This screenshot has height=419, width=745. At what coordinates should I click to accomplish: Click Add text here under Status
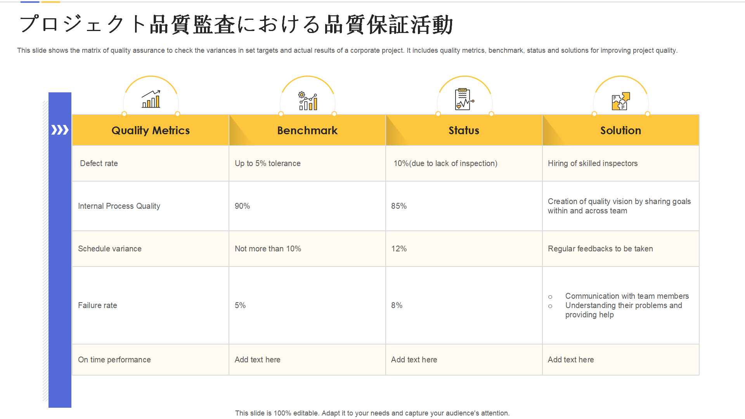coord(414,360)
